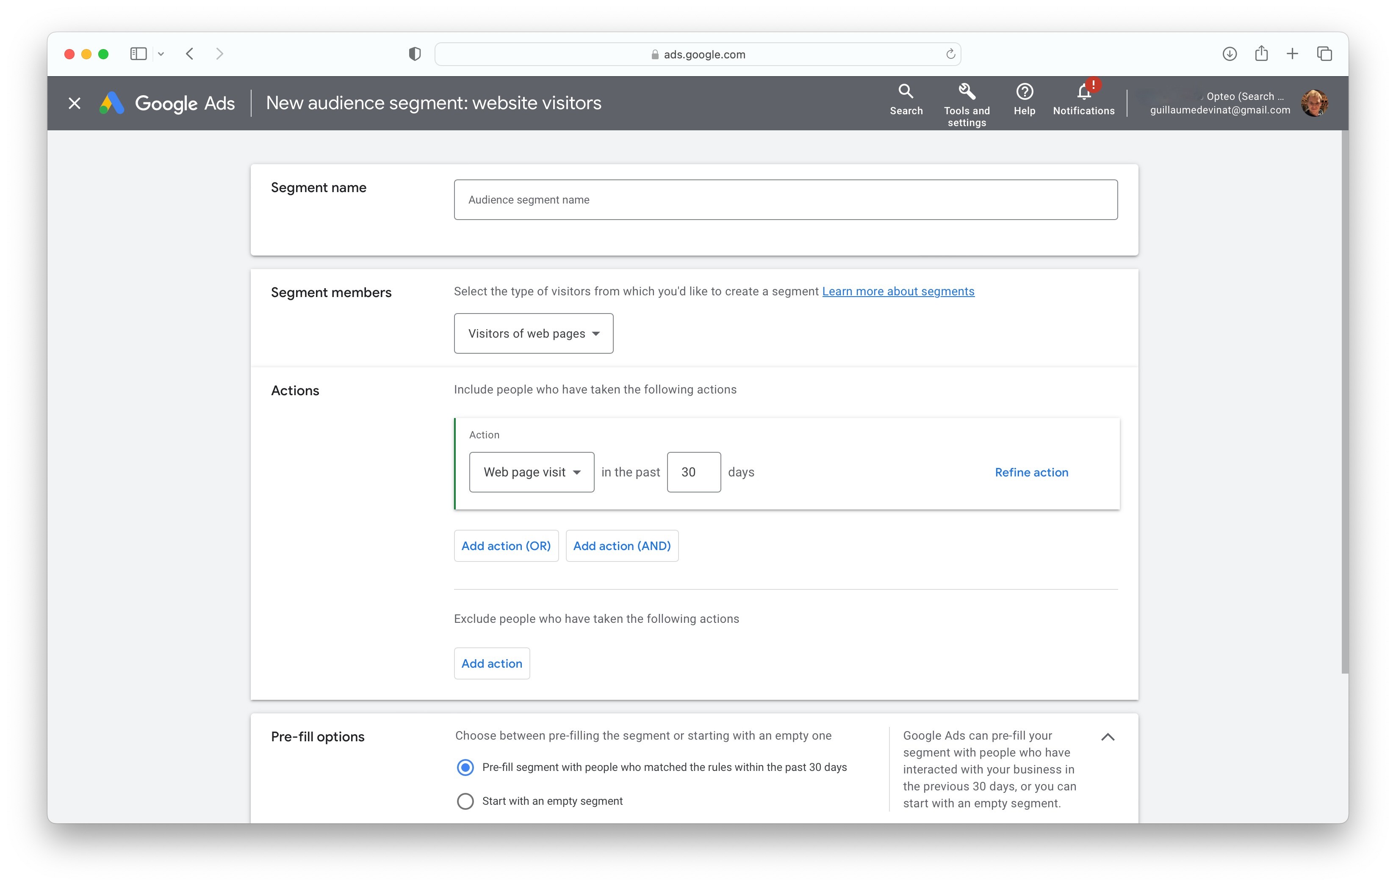This screenshot has height=886, width=1396.
Task: Reload the page via refresh icon
Action: [951, 54]
